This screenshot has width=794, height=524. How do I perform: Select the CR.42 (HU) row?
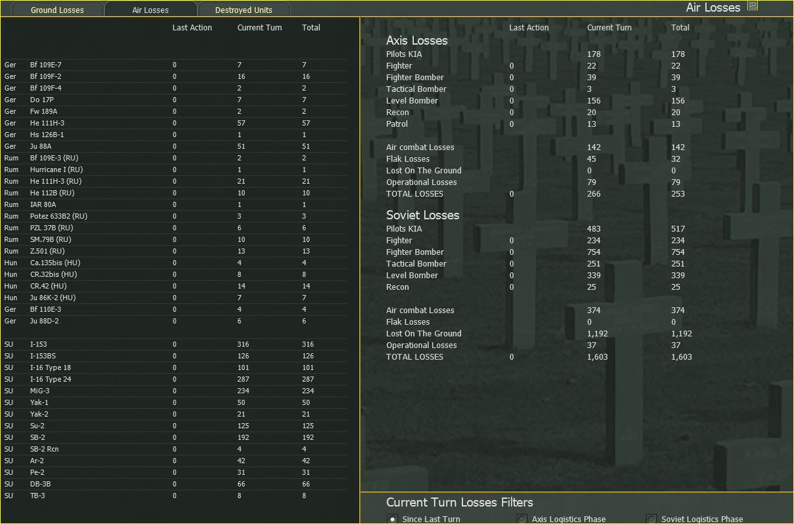pyautogui.click(x=175, y=286)
